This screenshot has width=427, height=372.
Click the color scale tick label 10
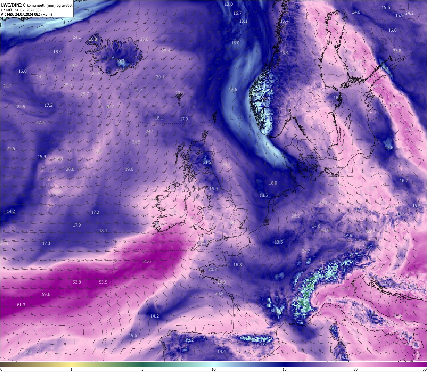tap(213, 369)
